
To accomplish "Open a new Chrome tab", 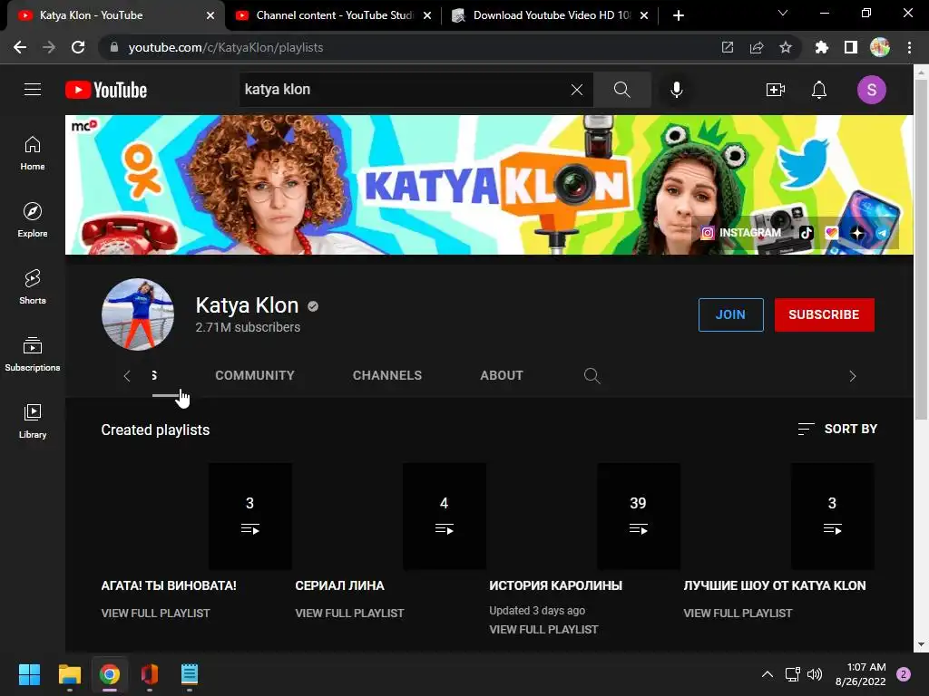I will click(679, 15).
